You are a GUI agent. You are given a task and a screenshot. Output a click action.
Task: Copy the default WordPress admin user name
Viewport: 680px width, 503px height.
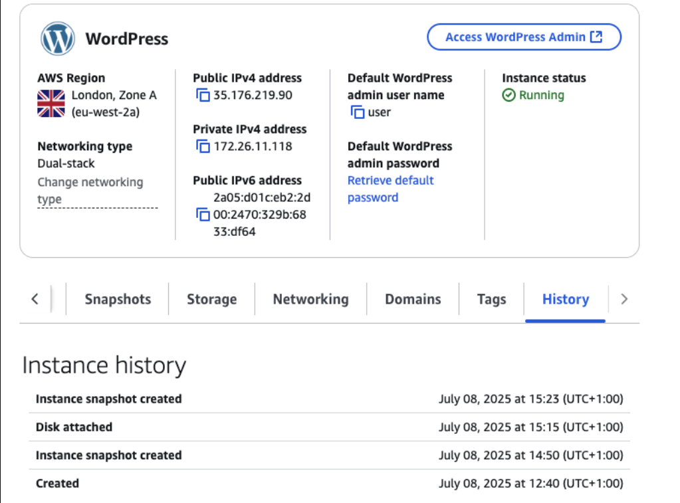click(358, 112)
